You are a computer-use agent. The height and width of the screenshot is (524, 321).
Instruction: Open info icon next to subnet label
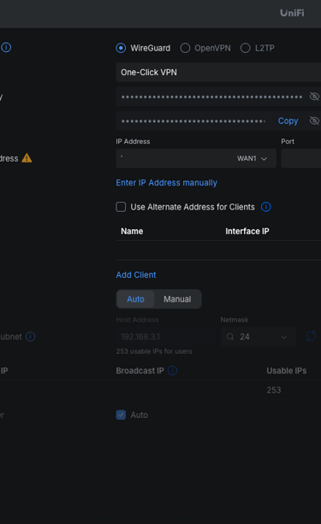coord(31,337)
